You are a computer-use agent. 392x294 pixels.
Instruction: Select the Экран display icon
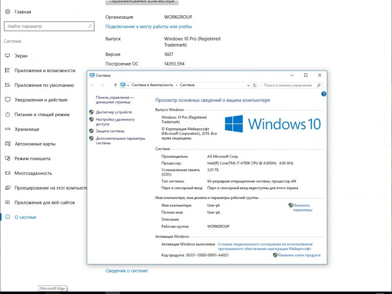click(8, 55)
